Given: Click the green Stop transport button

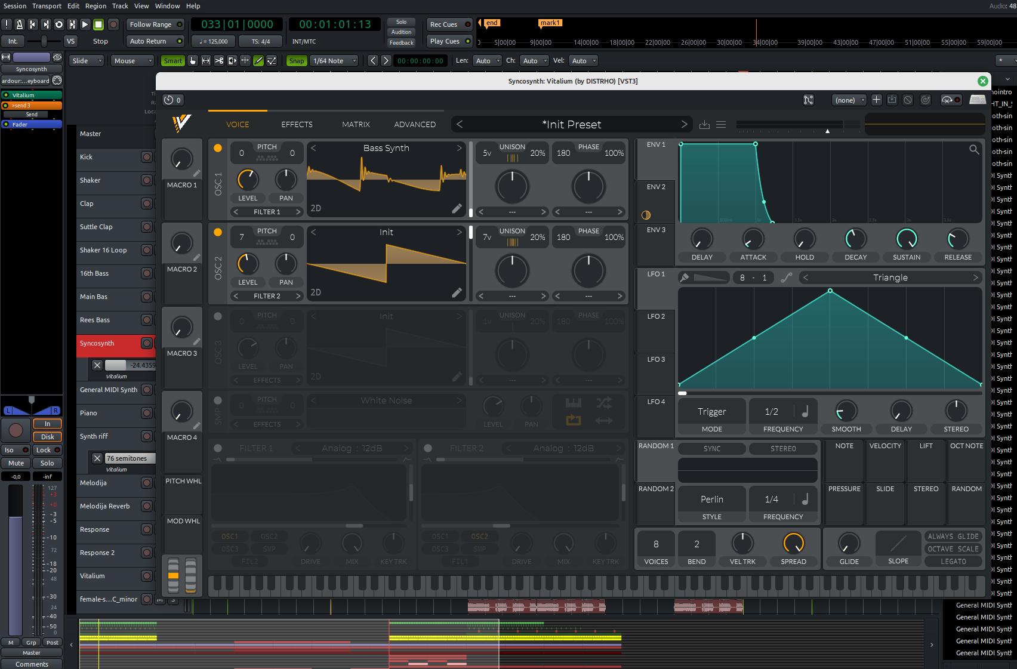Looking at the screenshot, I should point(98,24).
